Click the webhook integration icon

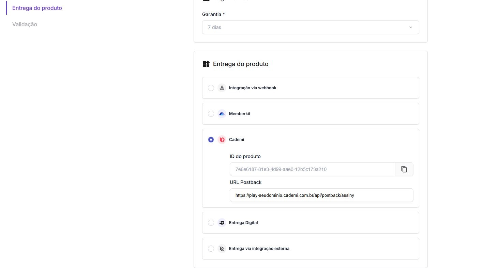coord(222,88)
